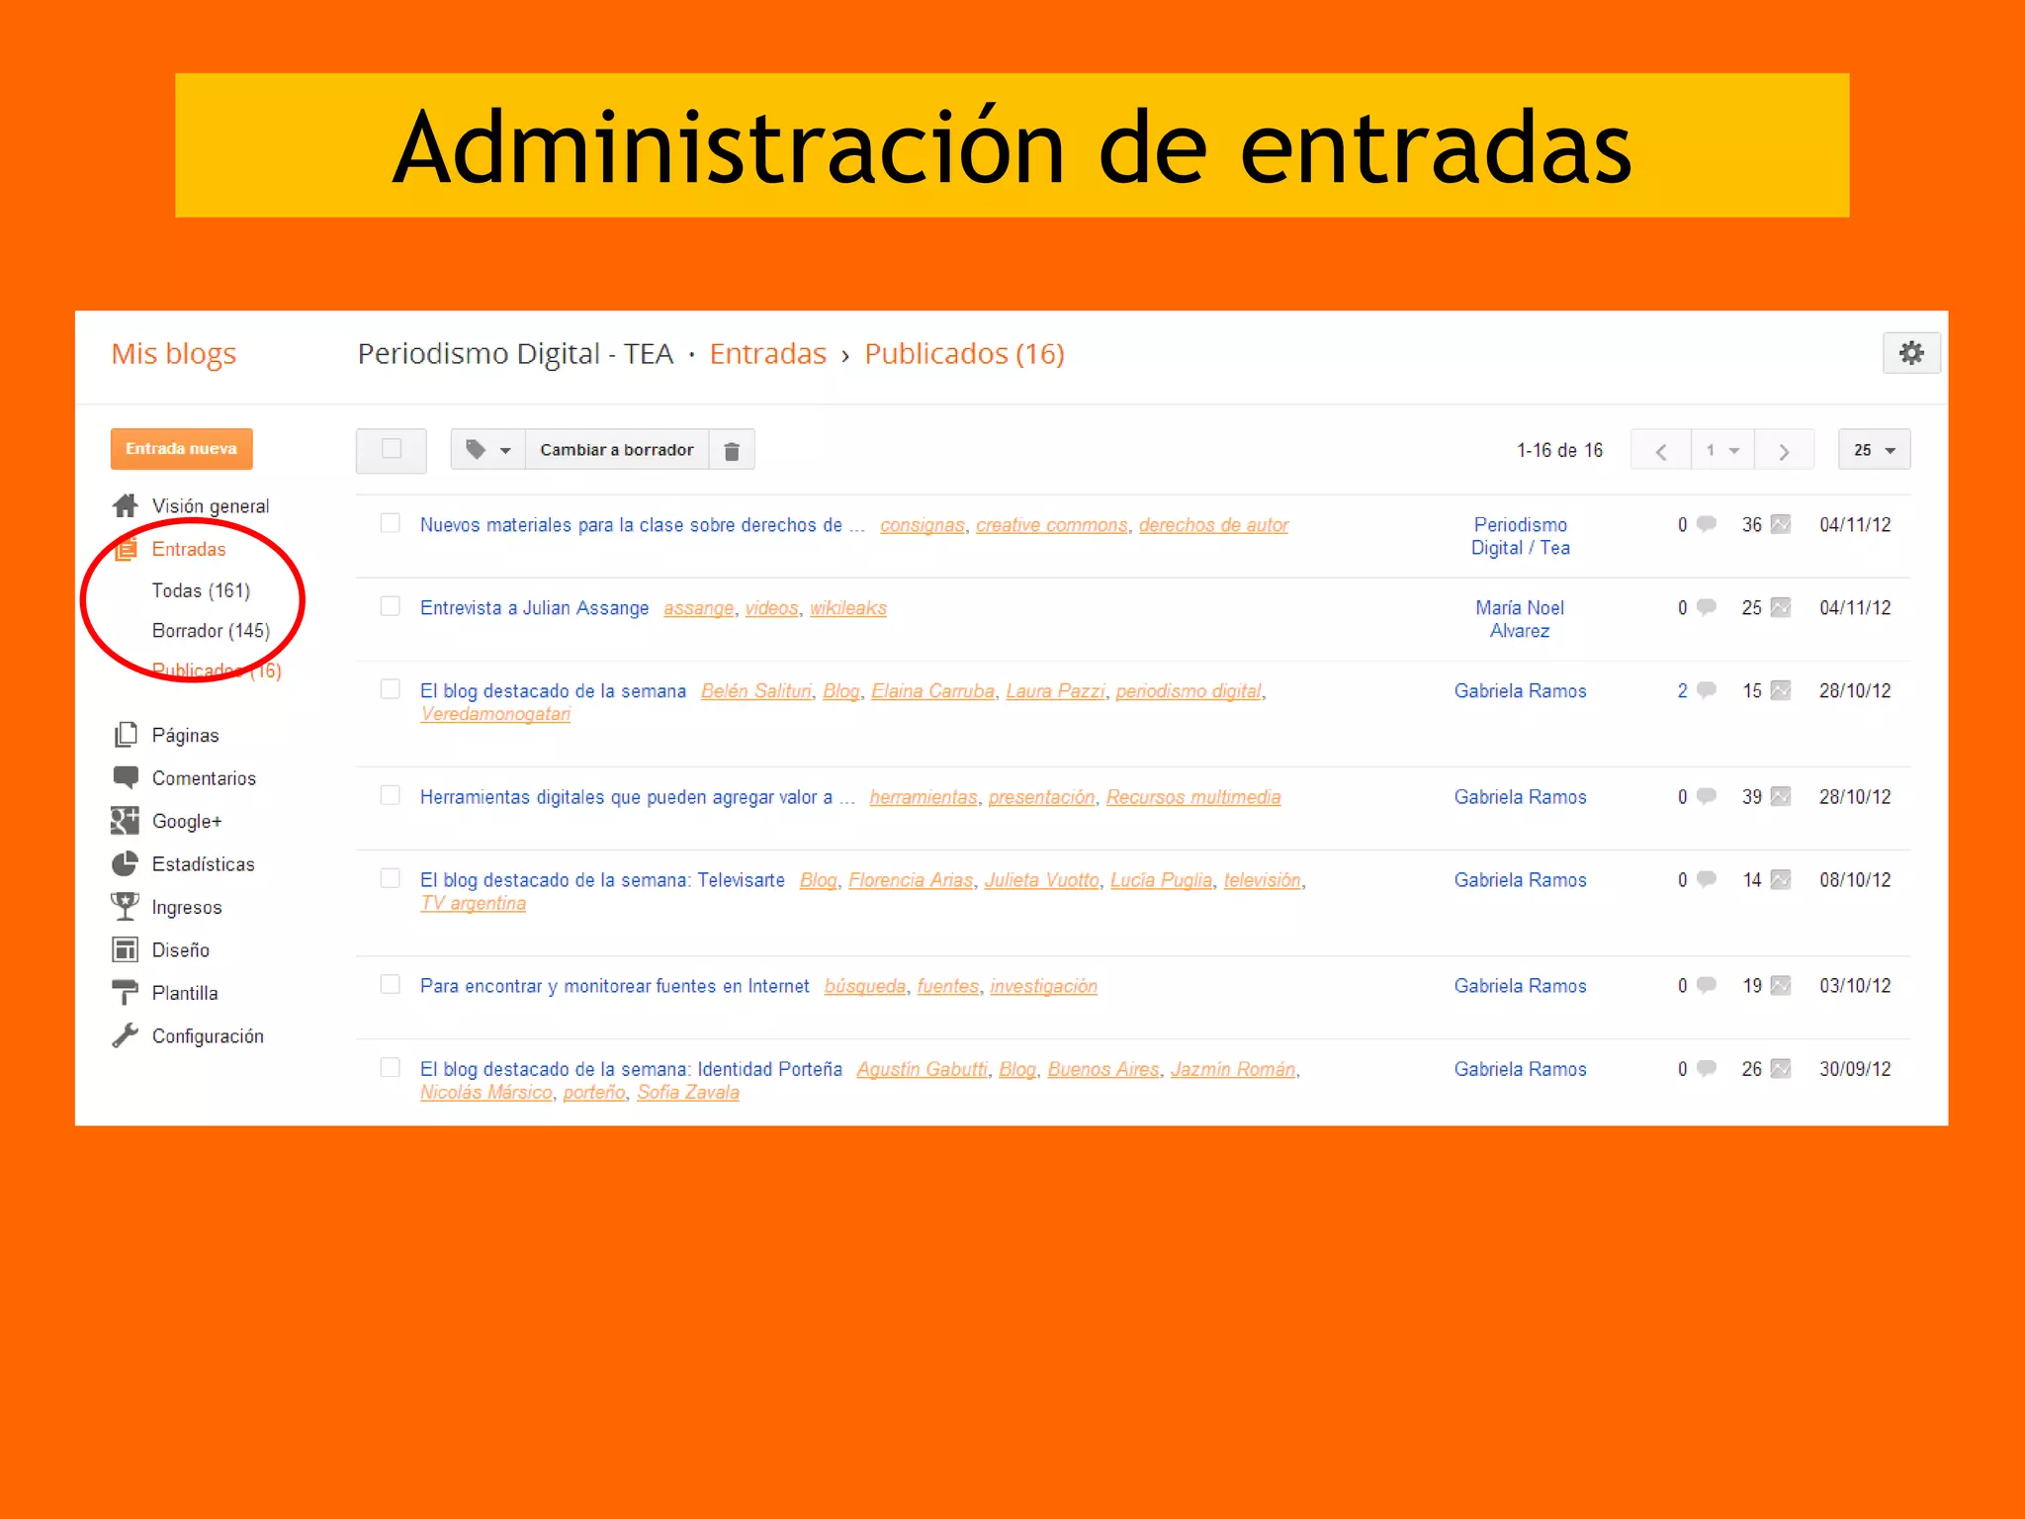Click the Estadísticas pie chart icon
Screen dimensions: 2025x1519
[126, 863]
